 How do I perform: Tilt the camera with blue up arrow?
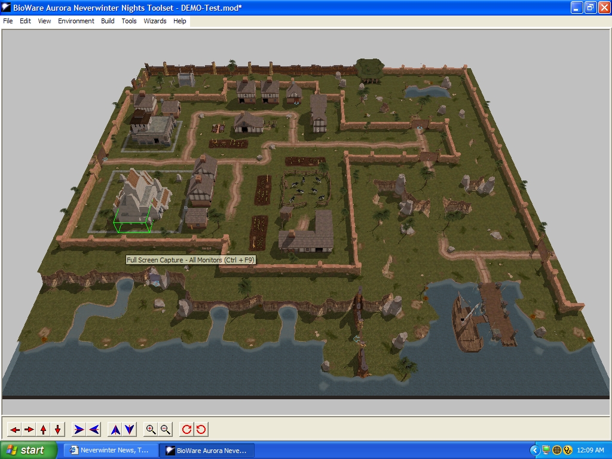115,429
